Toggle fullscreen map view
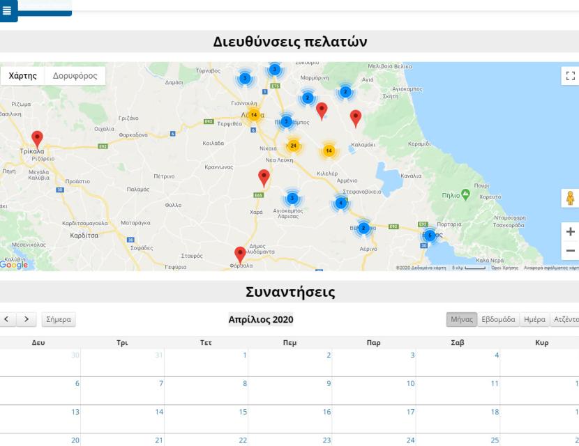This screenshot has width=579, height=446. (x=570, y=76)
